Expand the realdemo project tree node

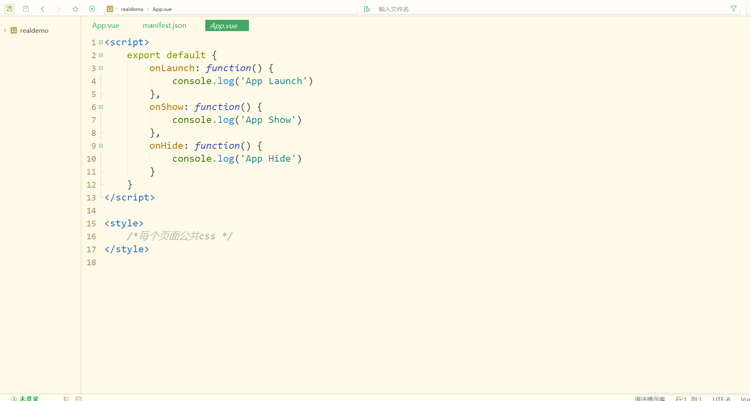point(5,30)
